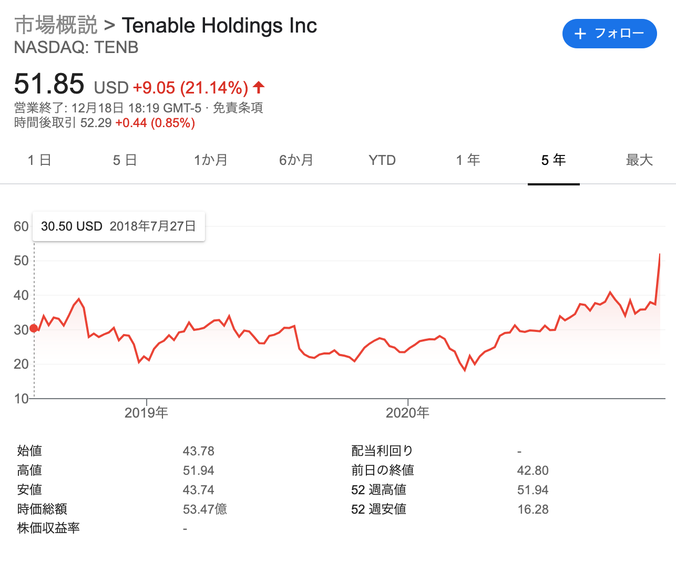
Task: Click the red price marker dot on the chart
Action: click(x=34, y=328)
